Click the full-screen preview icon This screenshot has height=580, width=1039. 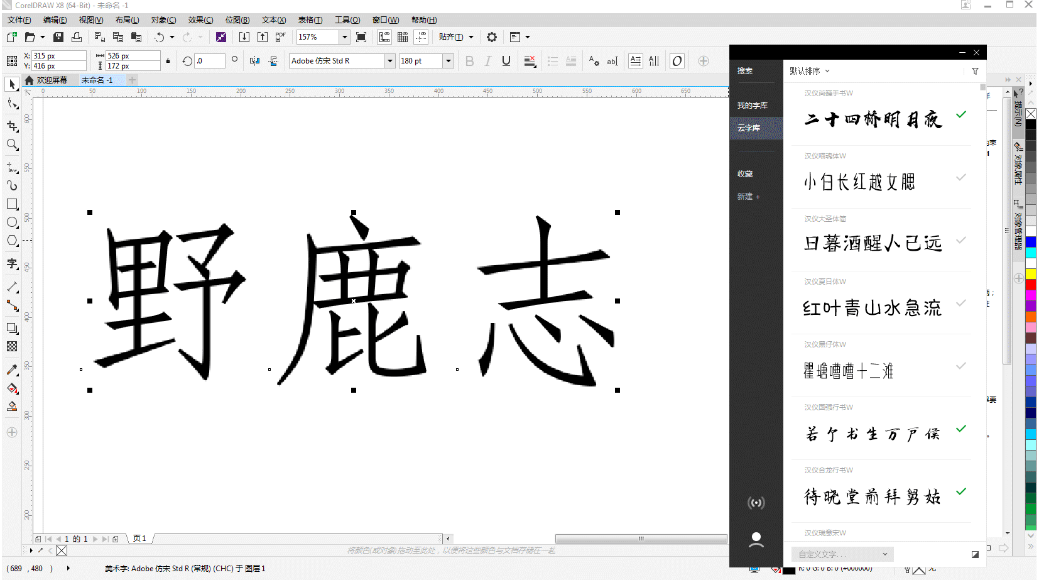coord(361,37)
